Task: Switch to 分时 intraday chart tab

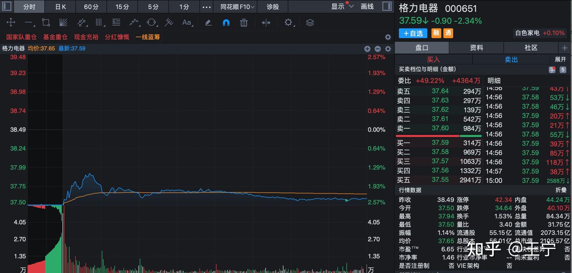Action: (29, 7)
